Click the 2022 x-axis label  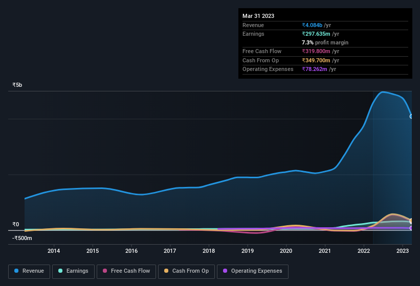[364, 251]
